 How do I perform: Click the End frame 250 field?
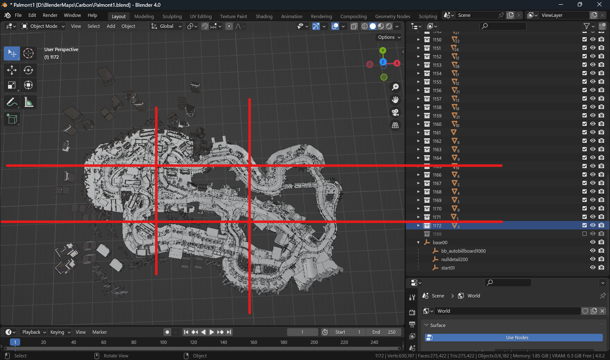coord(384,332)
